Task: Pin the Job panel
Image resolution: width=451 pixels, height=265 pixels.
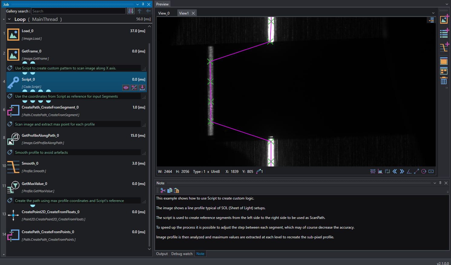Action: click(143, 4)
